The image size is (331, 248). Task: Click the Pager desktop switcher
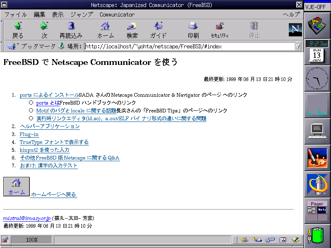point(317,211)
